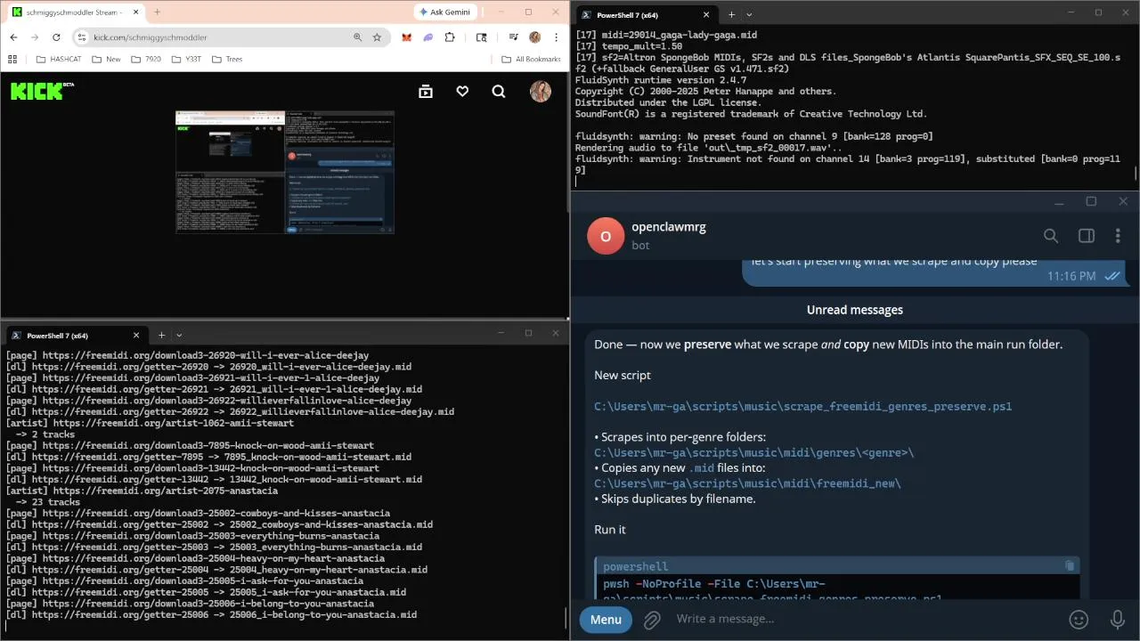
Task: Open the emoji picker
Action: [1079, 620]
